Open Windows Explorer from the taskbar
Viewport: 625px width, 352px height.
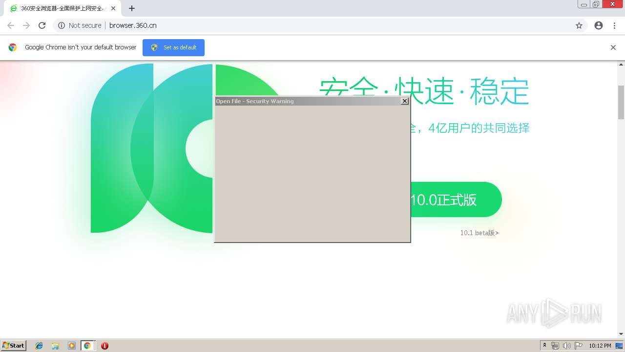[55, 346]
